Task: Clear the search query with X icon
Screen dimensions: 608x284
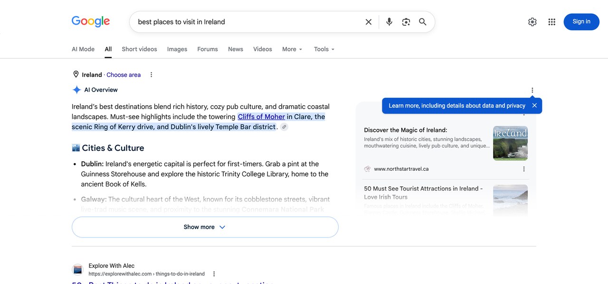Action: pyautogui.click(x=368, y=22)
